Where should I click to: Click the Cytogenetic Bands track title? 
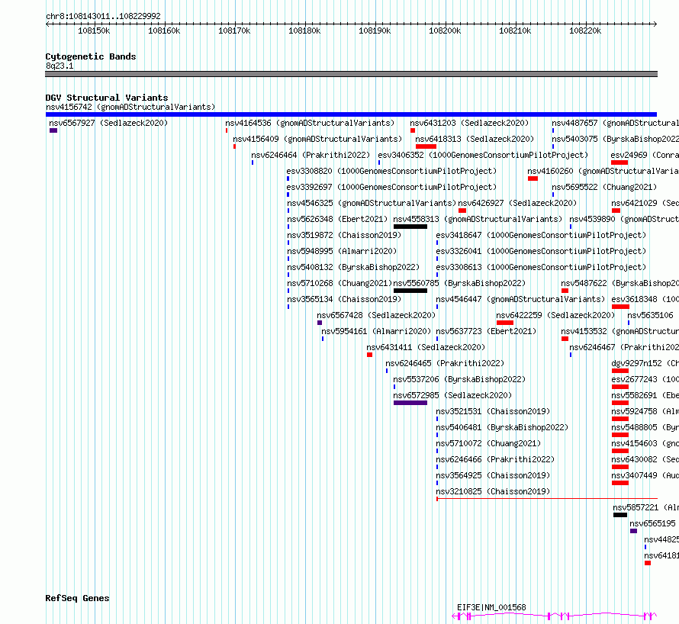91,56
